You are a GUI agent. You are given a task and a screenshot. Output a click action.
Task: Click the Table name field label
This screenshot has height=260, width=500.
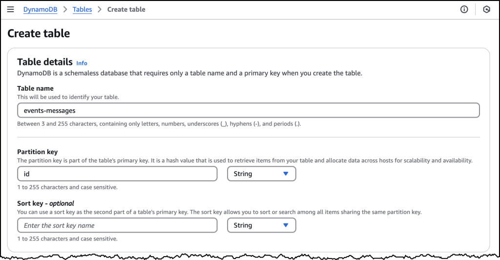coord(35,88)
